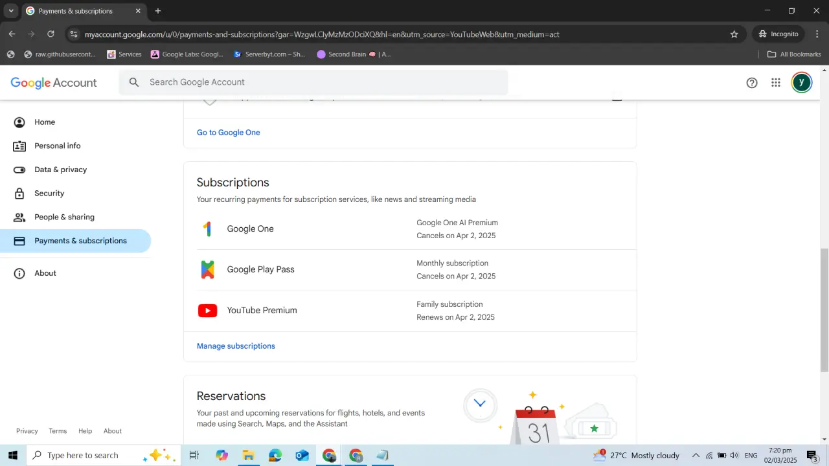
Task: Click the Google Play Pass icon
Action: point(207,269)
